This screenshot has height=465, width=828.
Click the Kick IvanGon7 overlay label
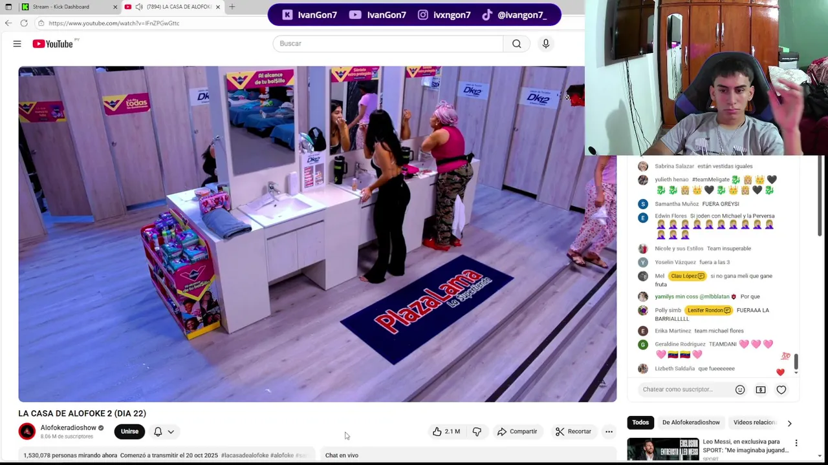coord(310,15)
